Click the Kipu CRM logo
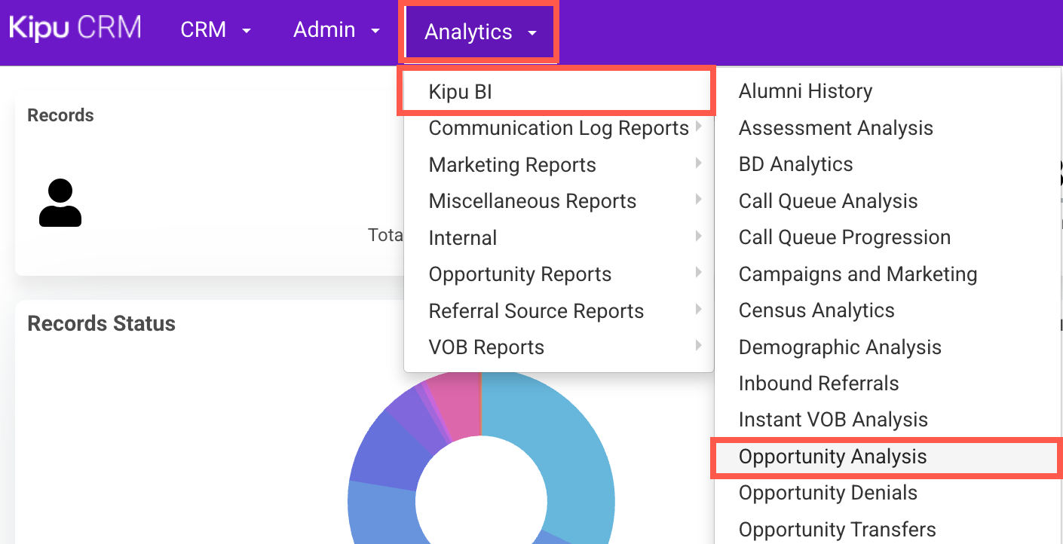 pos(75,29)
